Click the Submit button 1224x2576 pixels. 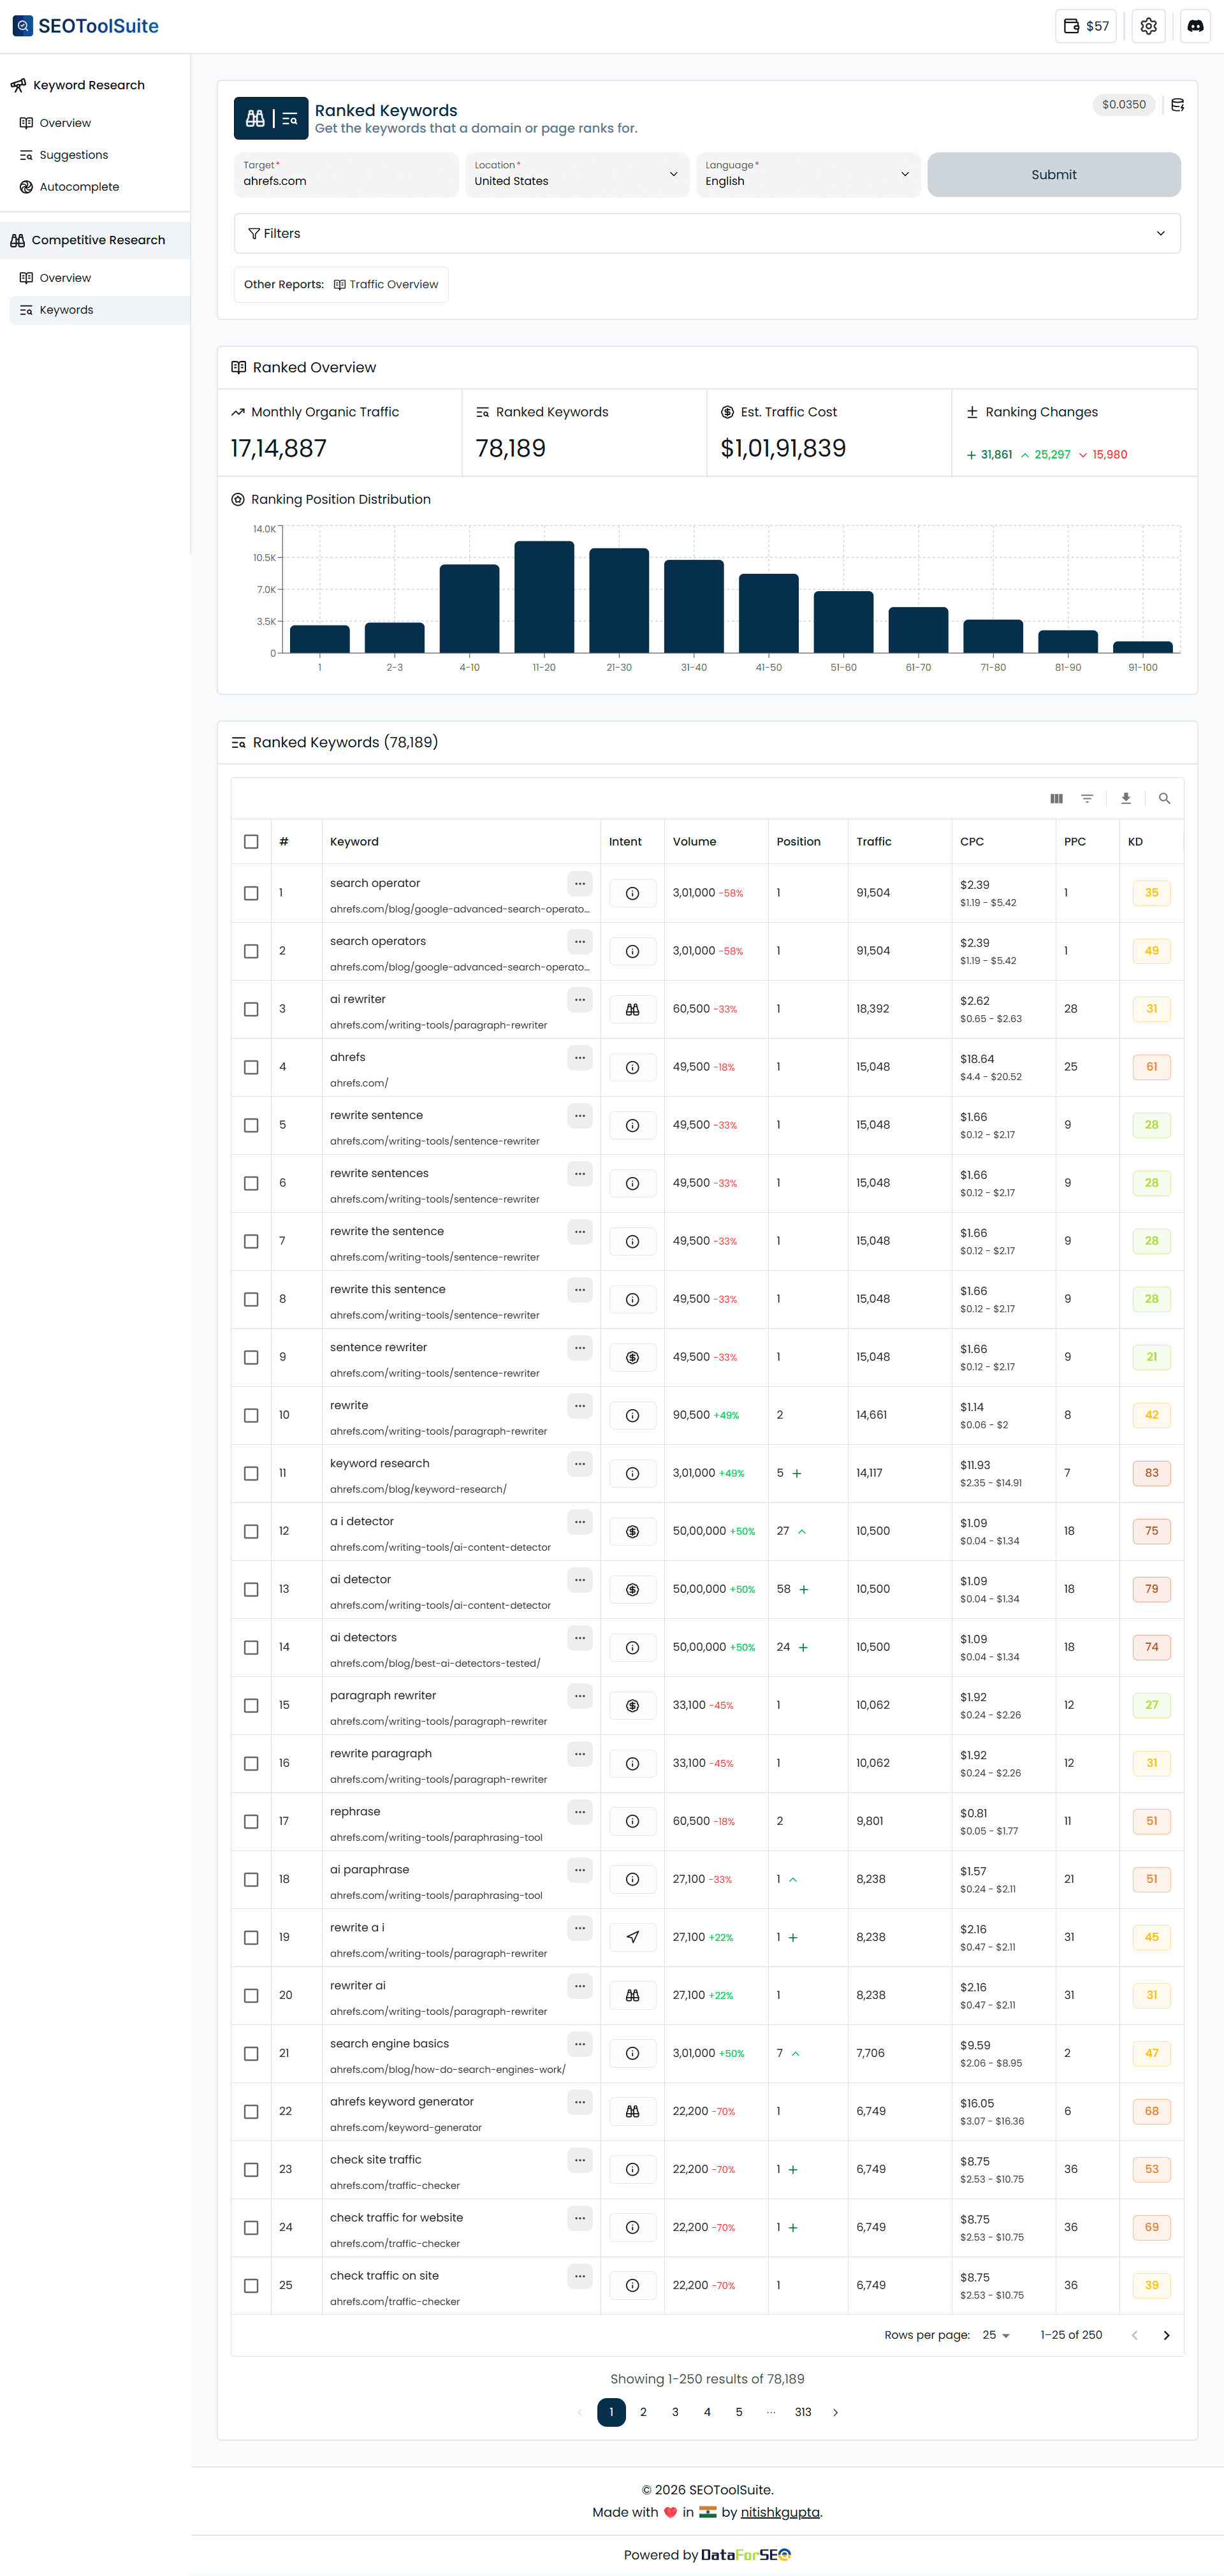(1053, 174)
